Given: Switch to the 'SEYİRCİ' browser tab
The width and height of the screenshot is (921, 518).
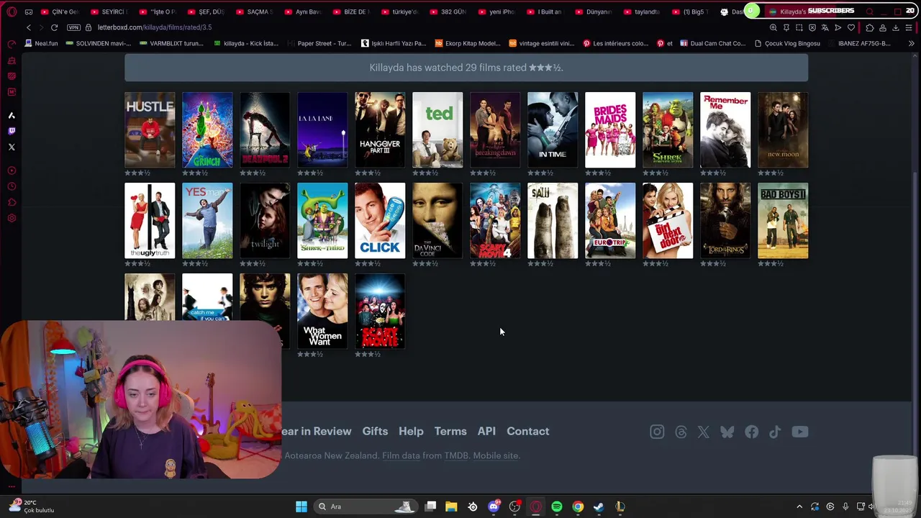Looking at the screenshot, I should pyautogui.click(x=109, y=12).
